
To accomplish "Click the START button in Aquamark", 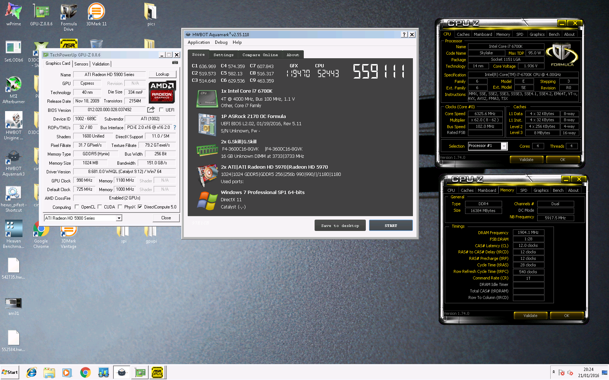I will click(x=391, y=225).
